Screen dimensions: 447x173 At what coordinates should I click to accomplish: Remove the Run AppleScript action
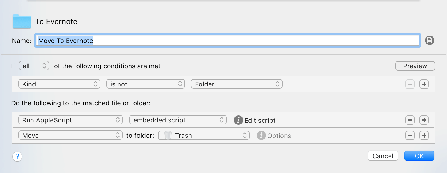(x=410, y=120)
